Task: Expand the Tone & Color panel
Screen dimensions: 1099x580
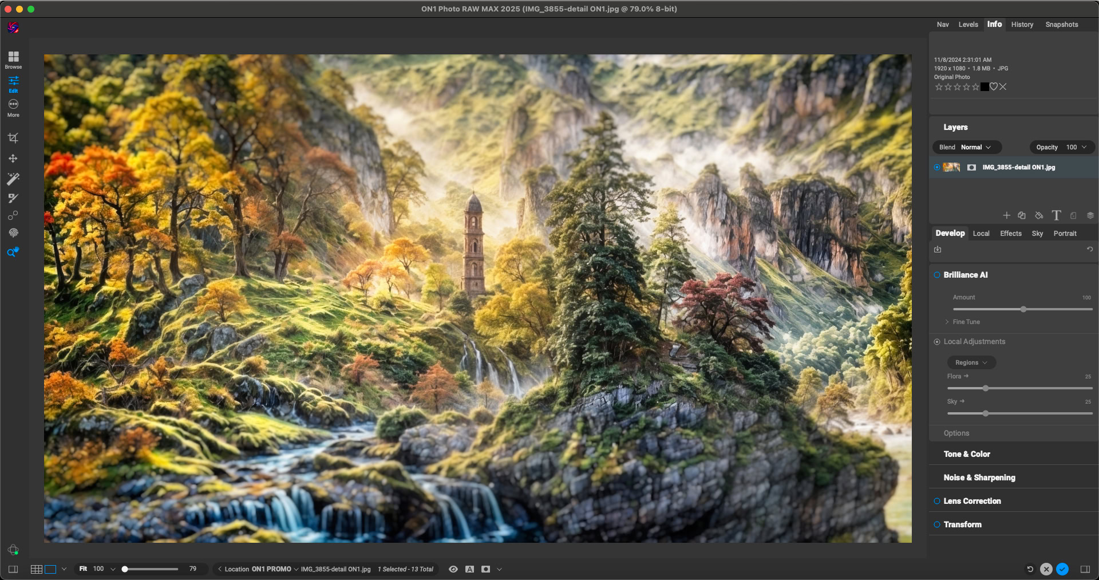Action: [967, 454]
